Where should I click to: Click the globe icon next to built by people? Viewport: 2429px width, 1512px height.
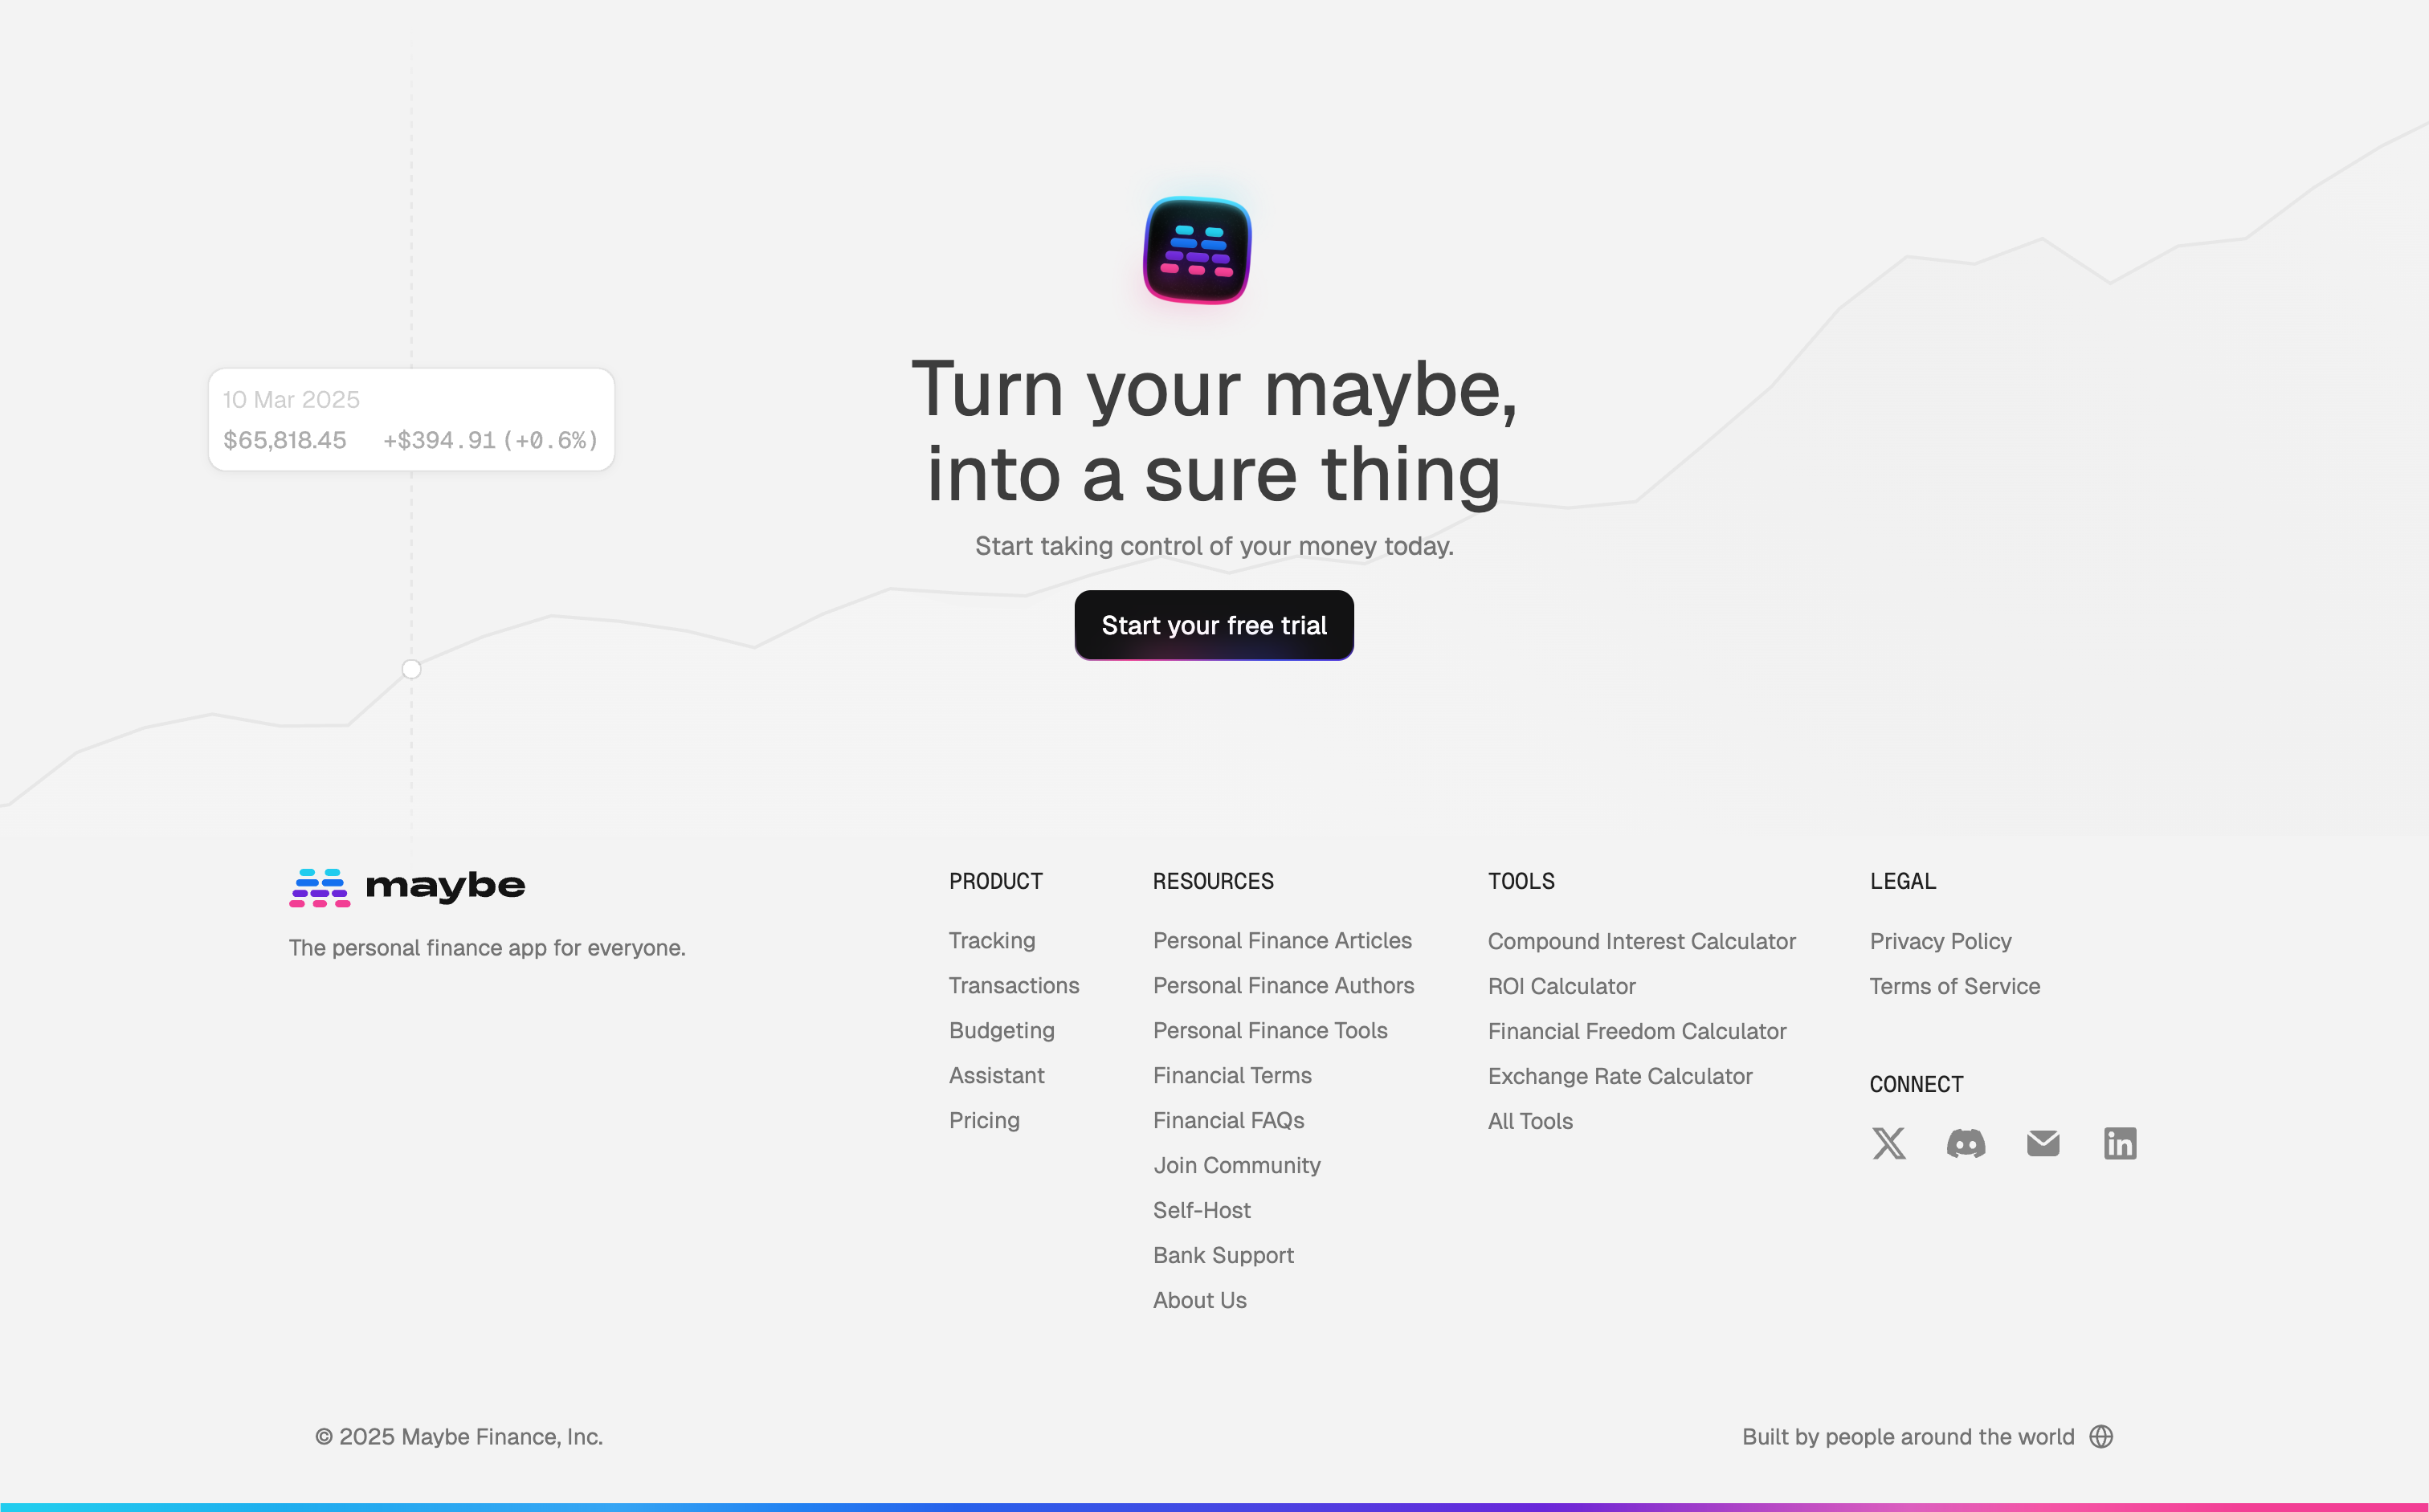click(x=2102, y=1436)
